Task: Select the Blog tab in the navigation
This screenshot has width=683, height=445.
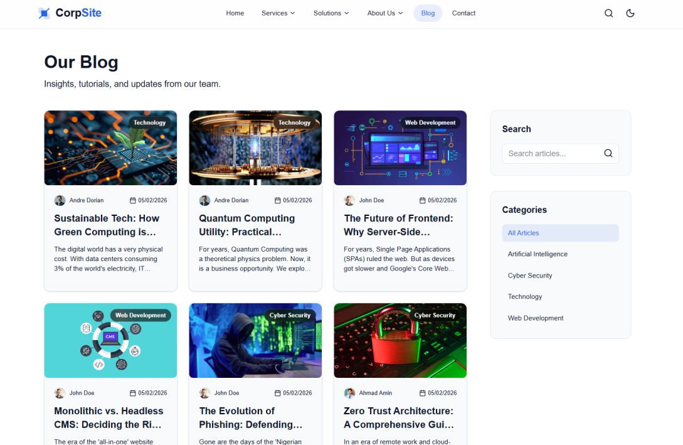Action: (428, 13)
